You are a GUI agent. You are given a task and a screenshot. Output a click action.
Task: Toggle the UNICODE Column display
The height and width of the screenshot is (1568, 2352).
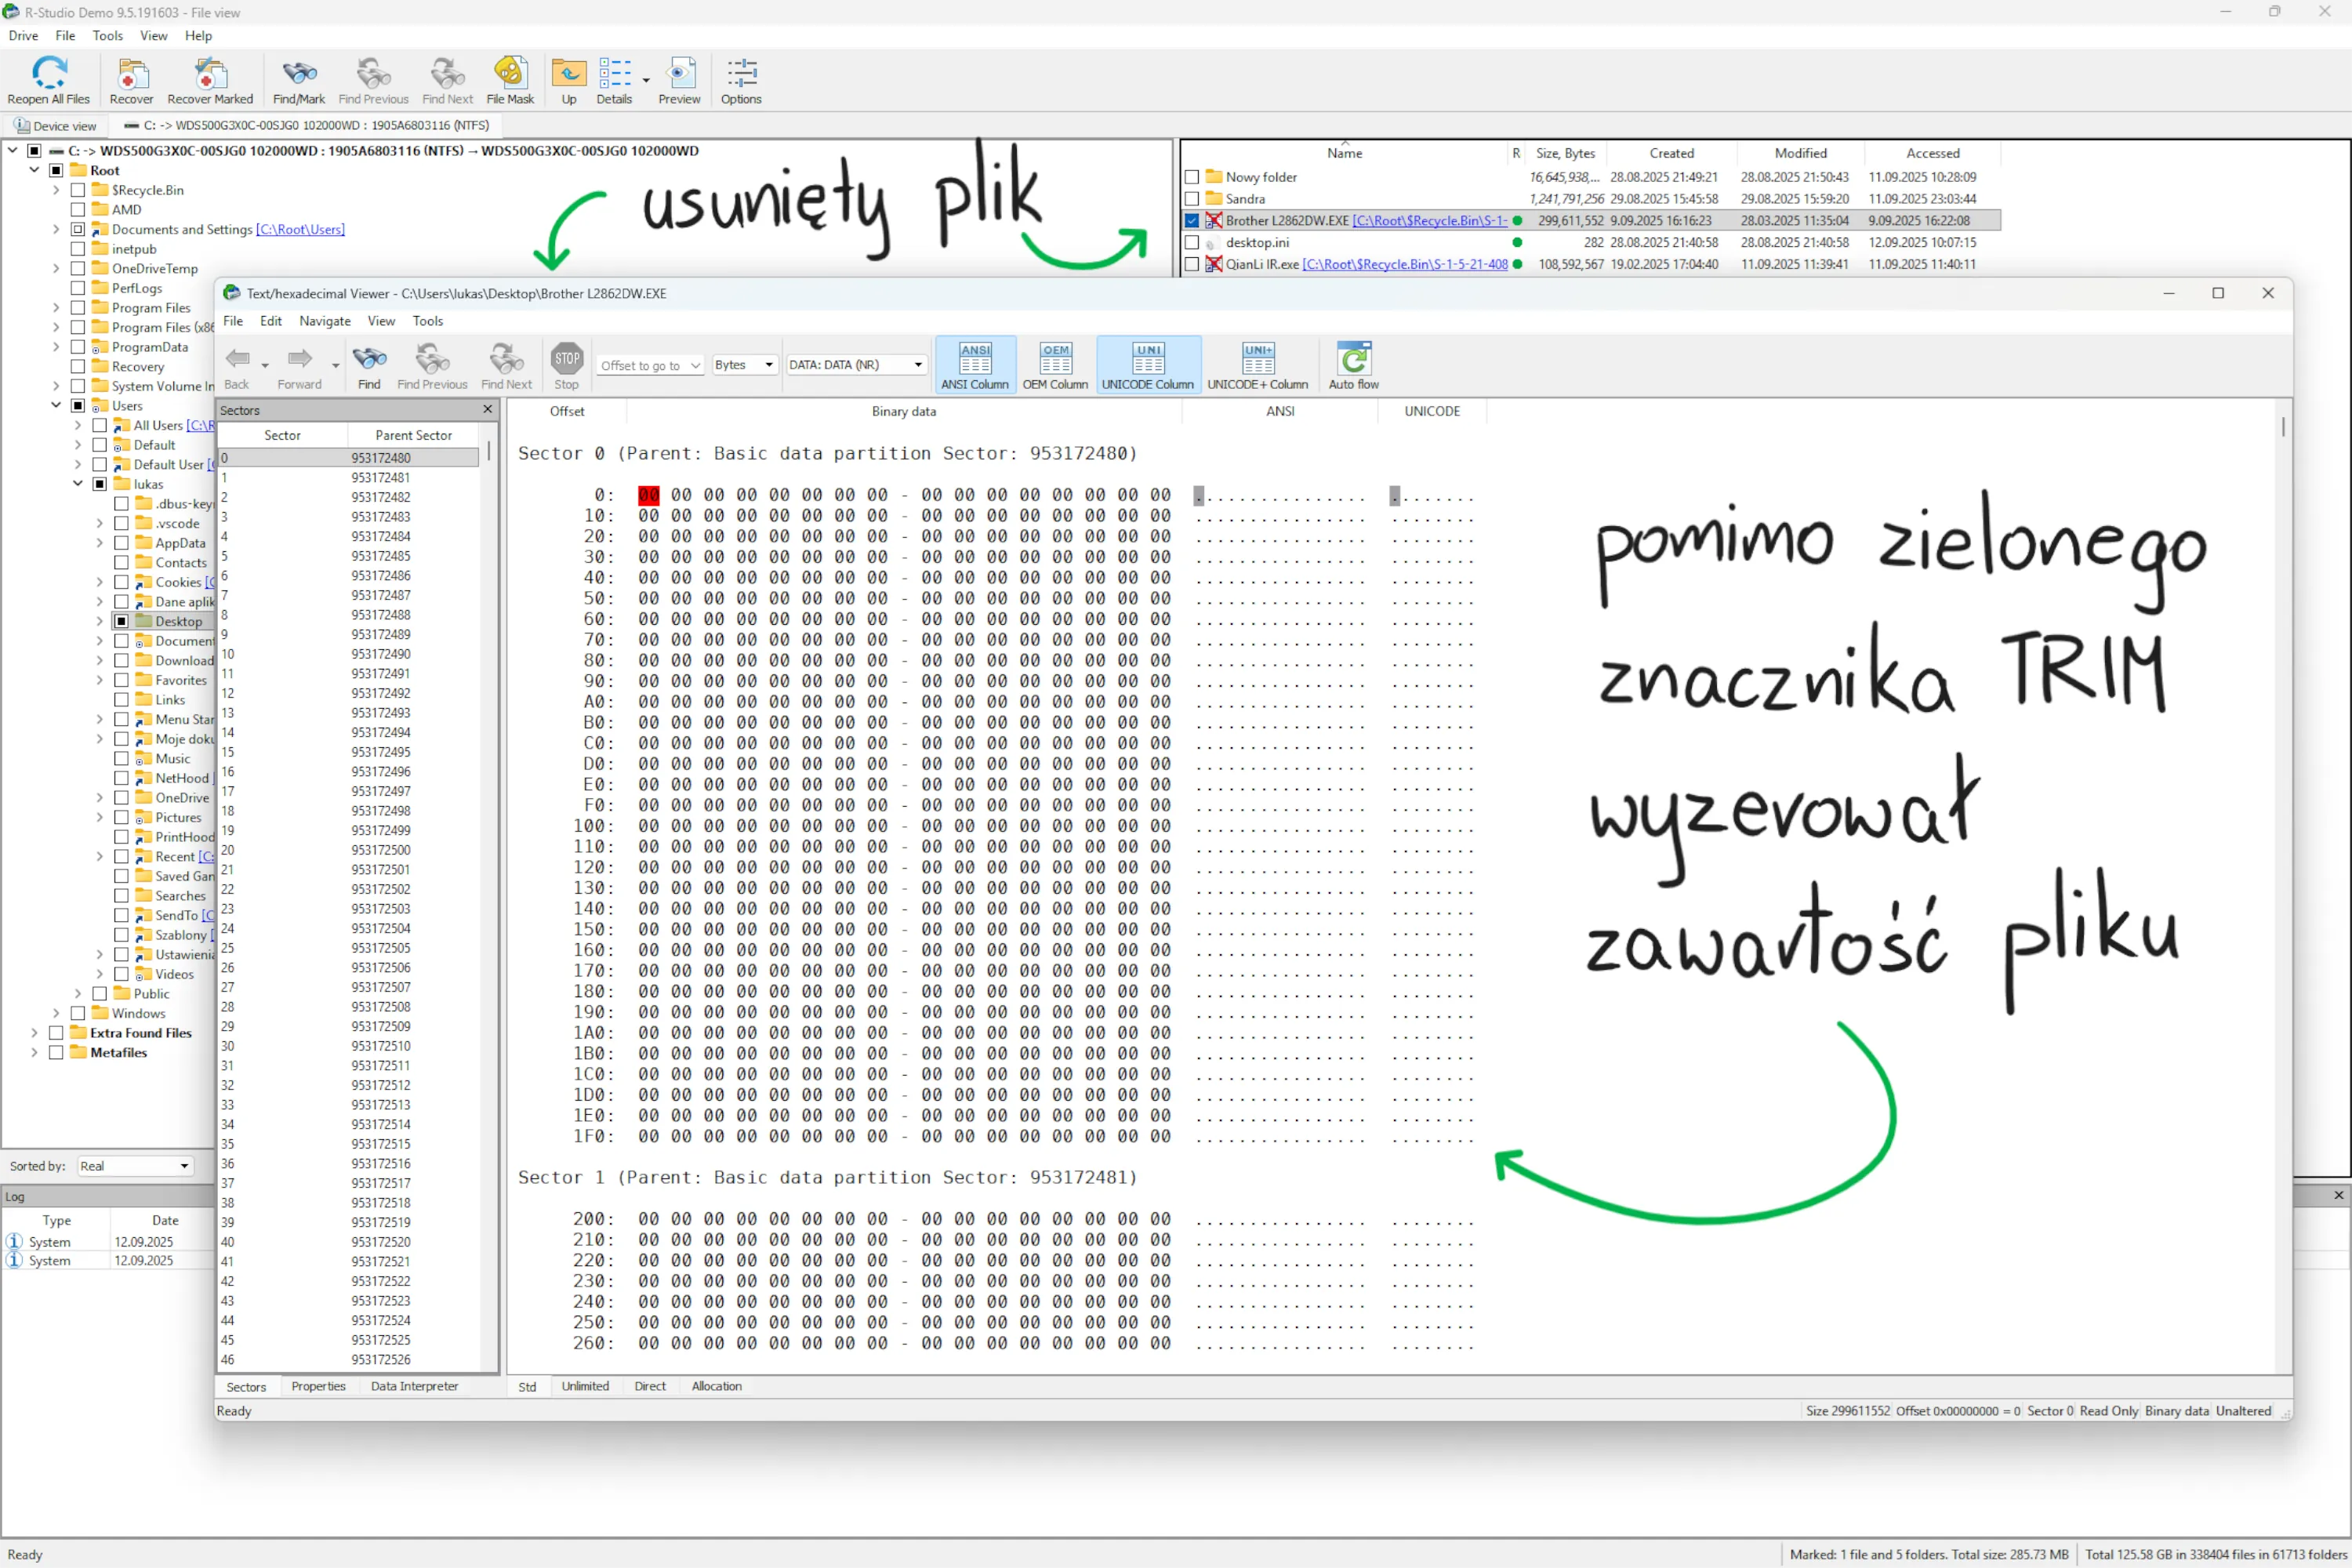click(x=1148, y=365)
